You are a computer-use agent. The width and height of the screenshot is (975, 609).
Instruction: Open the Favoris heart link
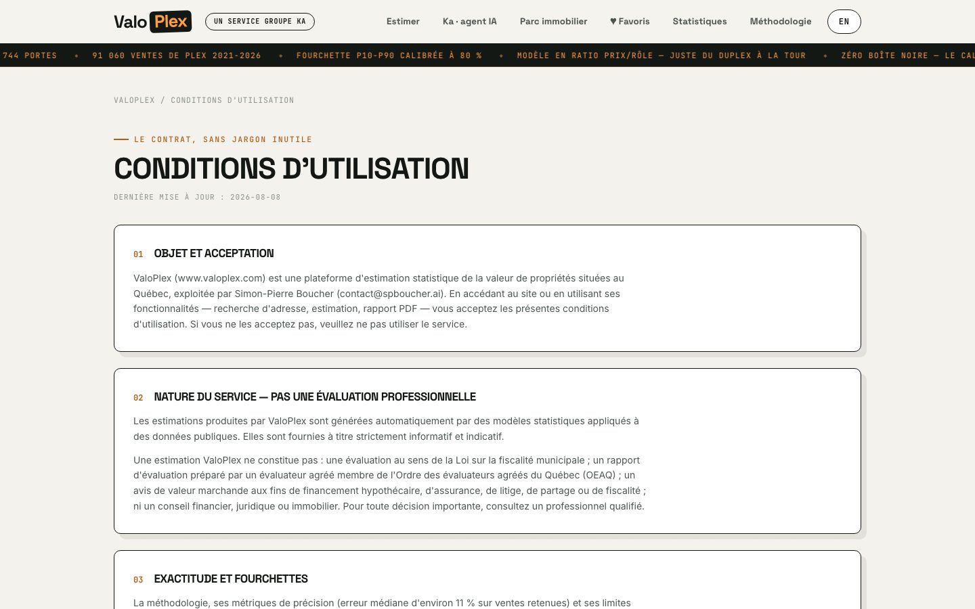pos(630,22)
